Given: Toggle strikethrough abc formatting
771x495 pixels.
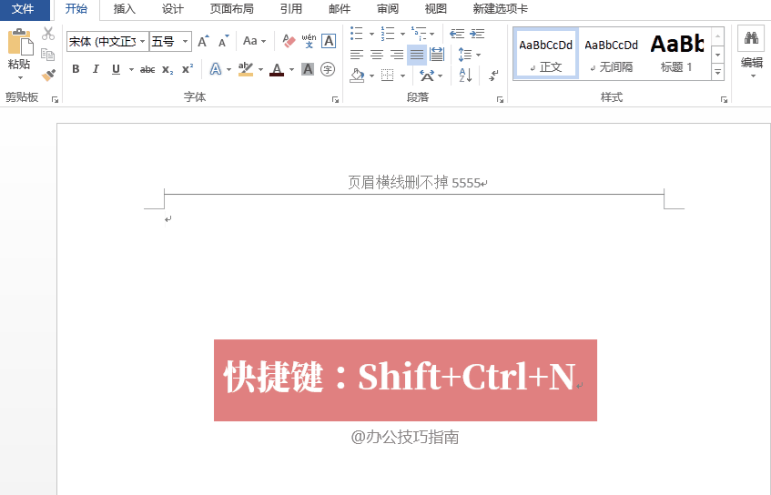Looking at the screenshot, I should tap(147, 70).
